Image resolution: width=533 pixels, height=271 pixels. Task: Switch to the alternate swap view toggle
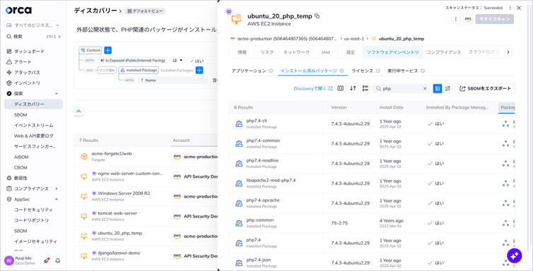coord(447,88)
